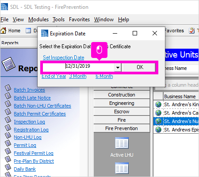The width and height of the screenshot is (199, 177).
Task: Choose the 3 Month link
Action: click(78, 76)
